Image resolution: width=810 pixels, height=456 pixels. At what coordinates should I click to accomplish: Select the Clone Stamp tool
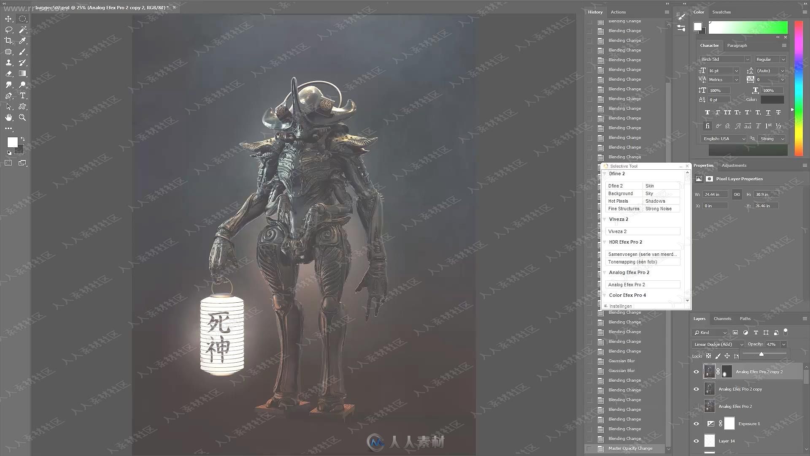[8, 63]
